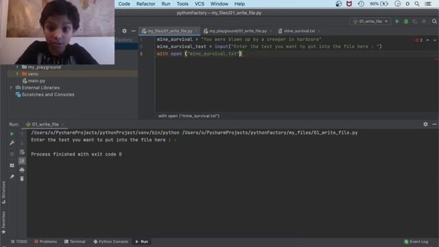
Task: Toggle scroll to end in Run console
Action: [x=22, y=161]
